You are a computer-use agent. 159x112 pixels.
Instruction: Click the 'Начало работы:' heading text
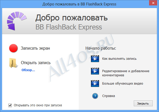[x=101, y=48]
